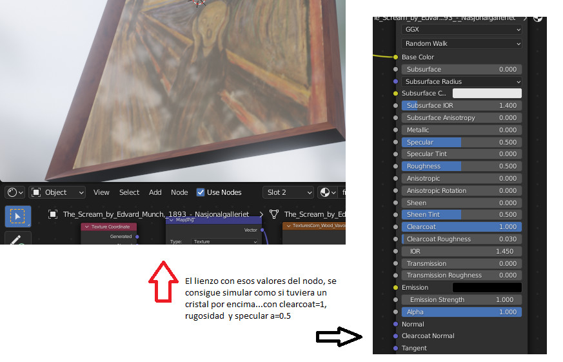This screenshot has width=563, height=362.
Task: Click the Specular Tint slider
Action: tap(461, 154)
